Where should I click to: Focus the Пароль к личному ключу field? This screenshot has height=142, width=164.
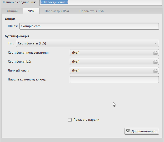click(114, 80)
